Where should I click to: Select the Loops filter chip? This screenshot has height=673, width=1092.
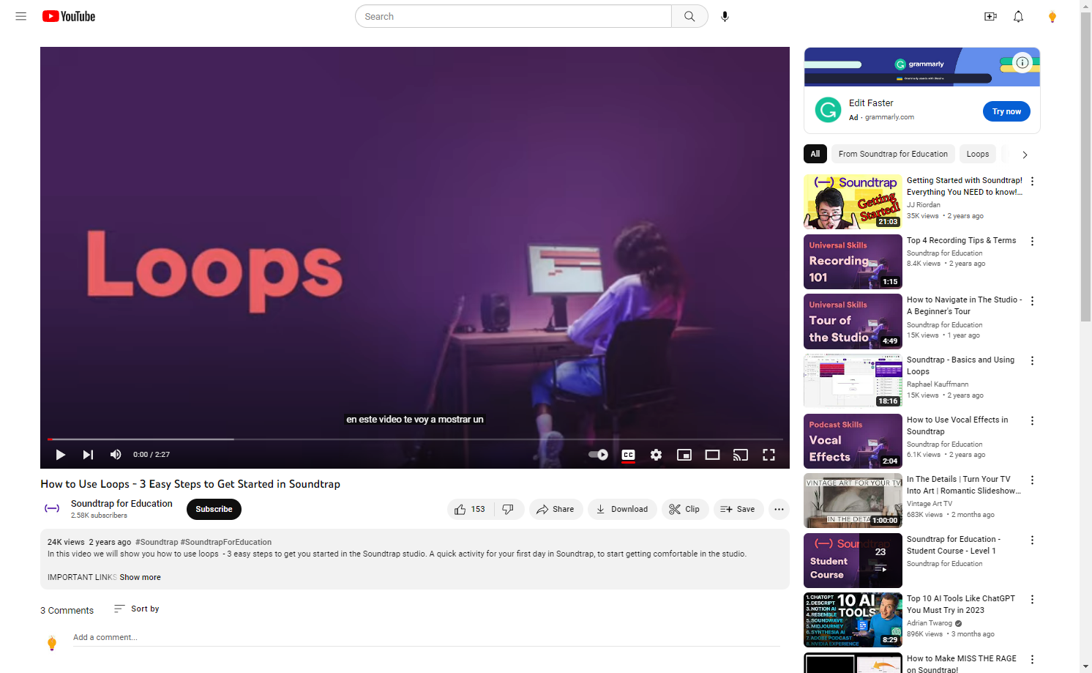(x=978, y=154)
